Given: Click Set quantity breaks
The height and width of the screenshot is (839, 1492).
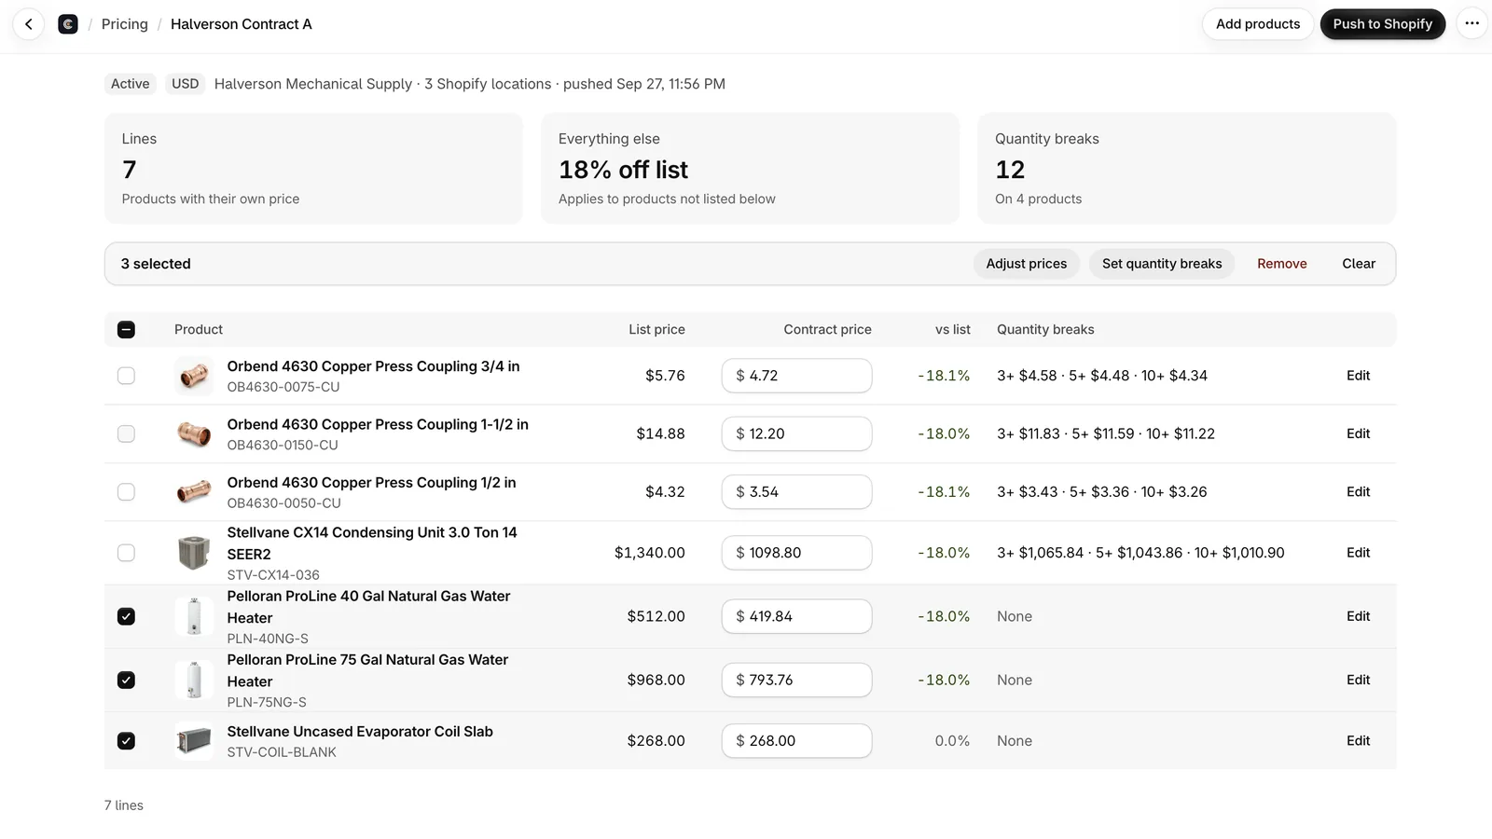Looking at the screenshot, I should tap(1162, 264).
